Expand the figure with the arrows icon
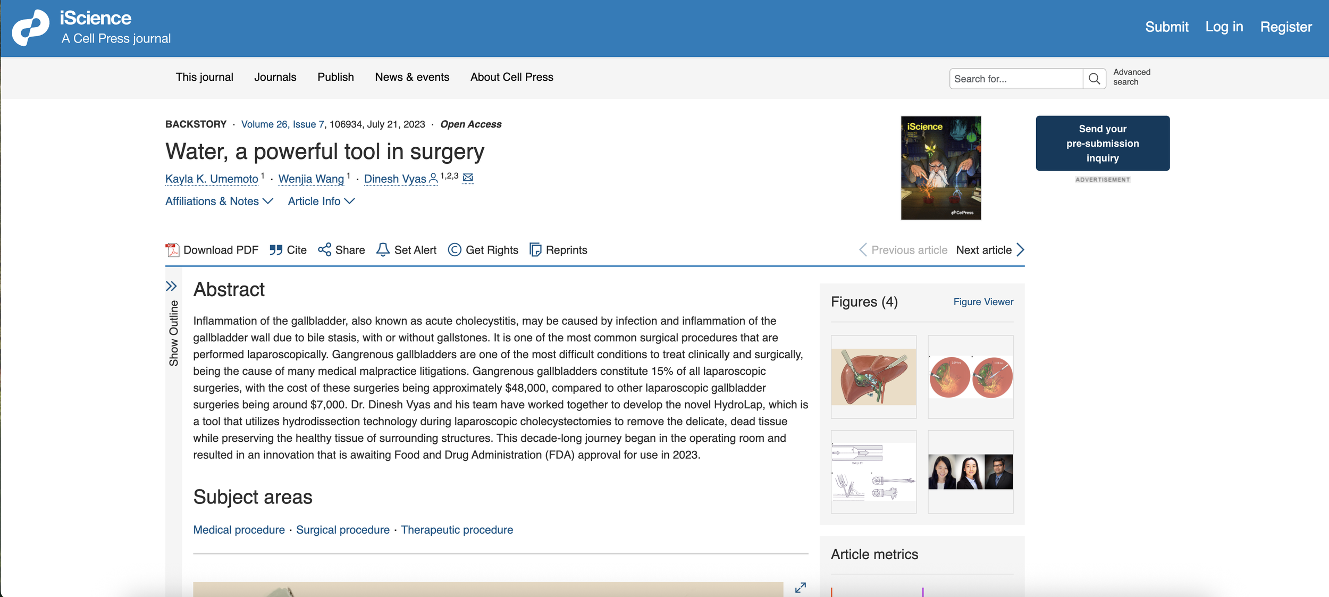 click(x=800, y=587)
